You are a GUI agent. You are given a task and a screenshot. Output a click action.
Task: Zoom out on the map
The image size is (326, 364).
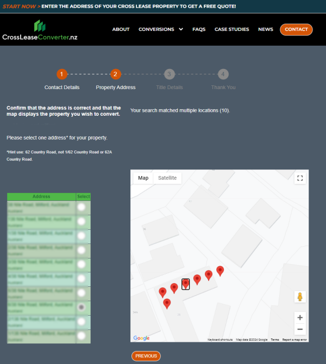pos(300,329)
